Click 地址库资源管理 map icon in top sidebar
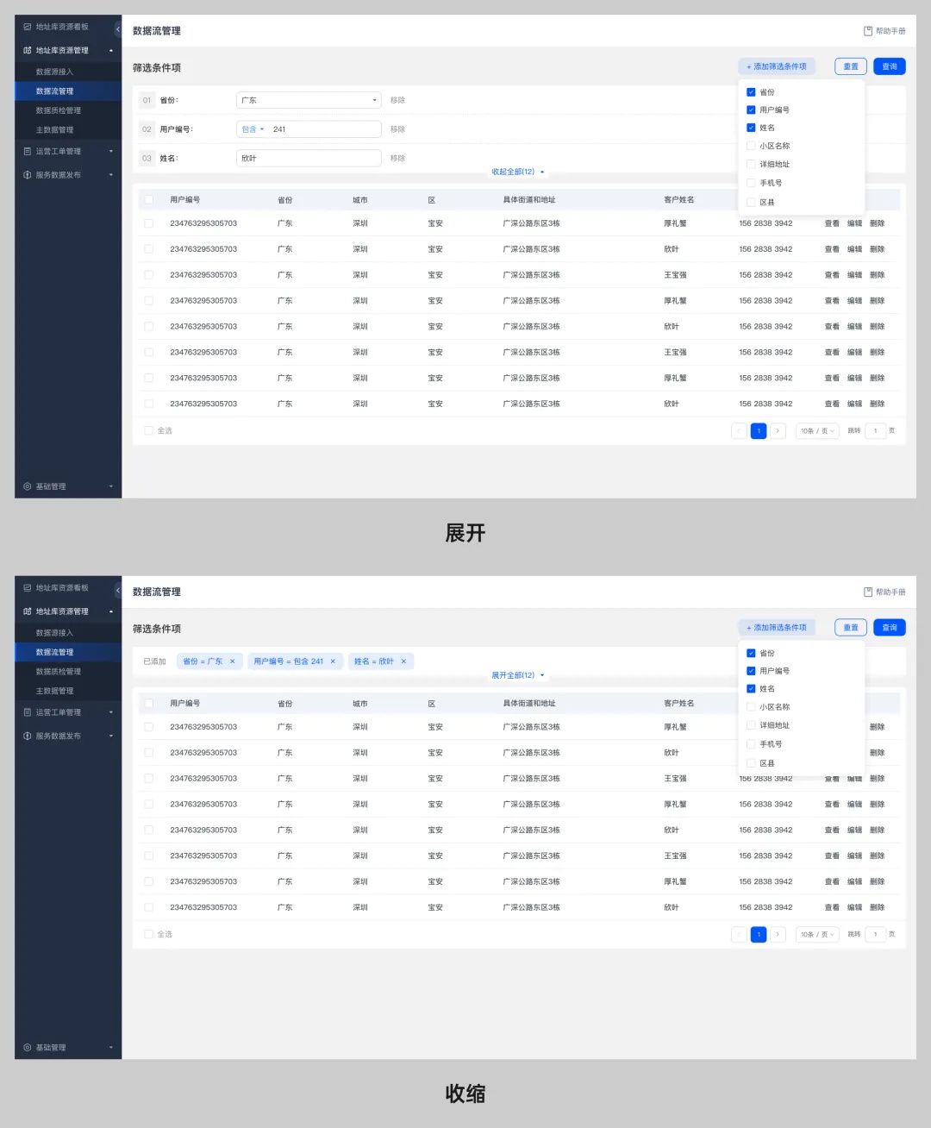 pyautogui.click(x=28, y=50)
